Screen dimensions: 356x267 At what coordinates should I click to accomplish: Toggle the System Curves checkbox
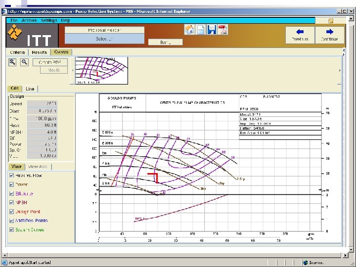11,230
